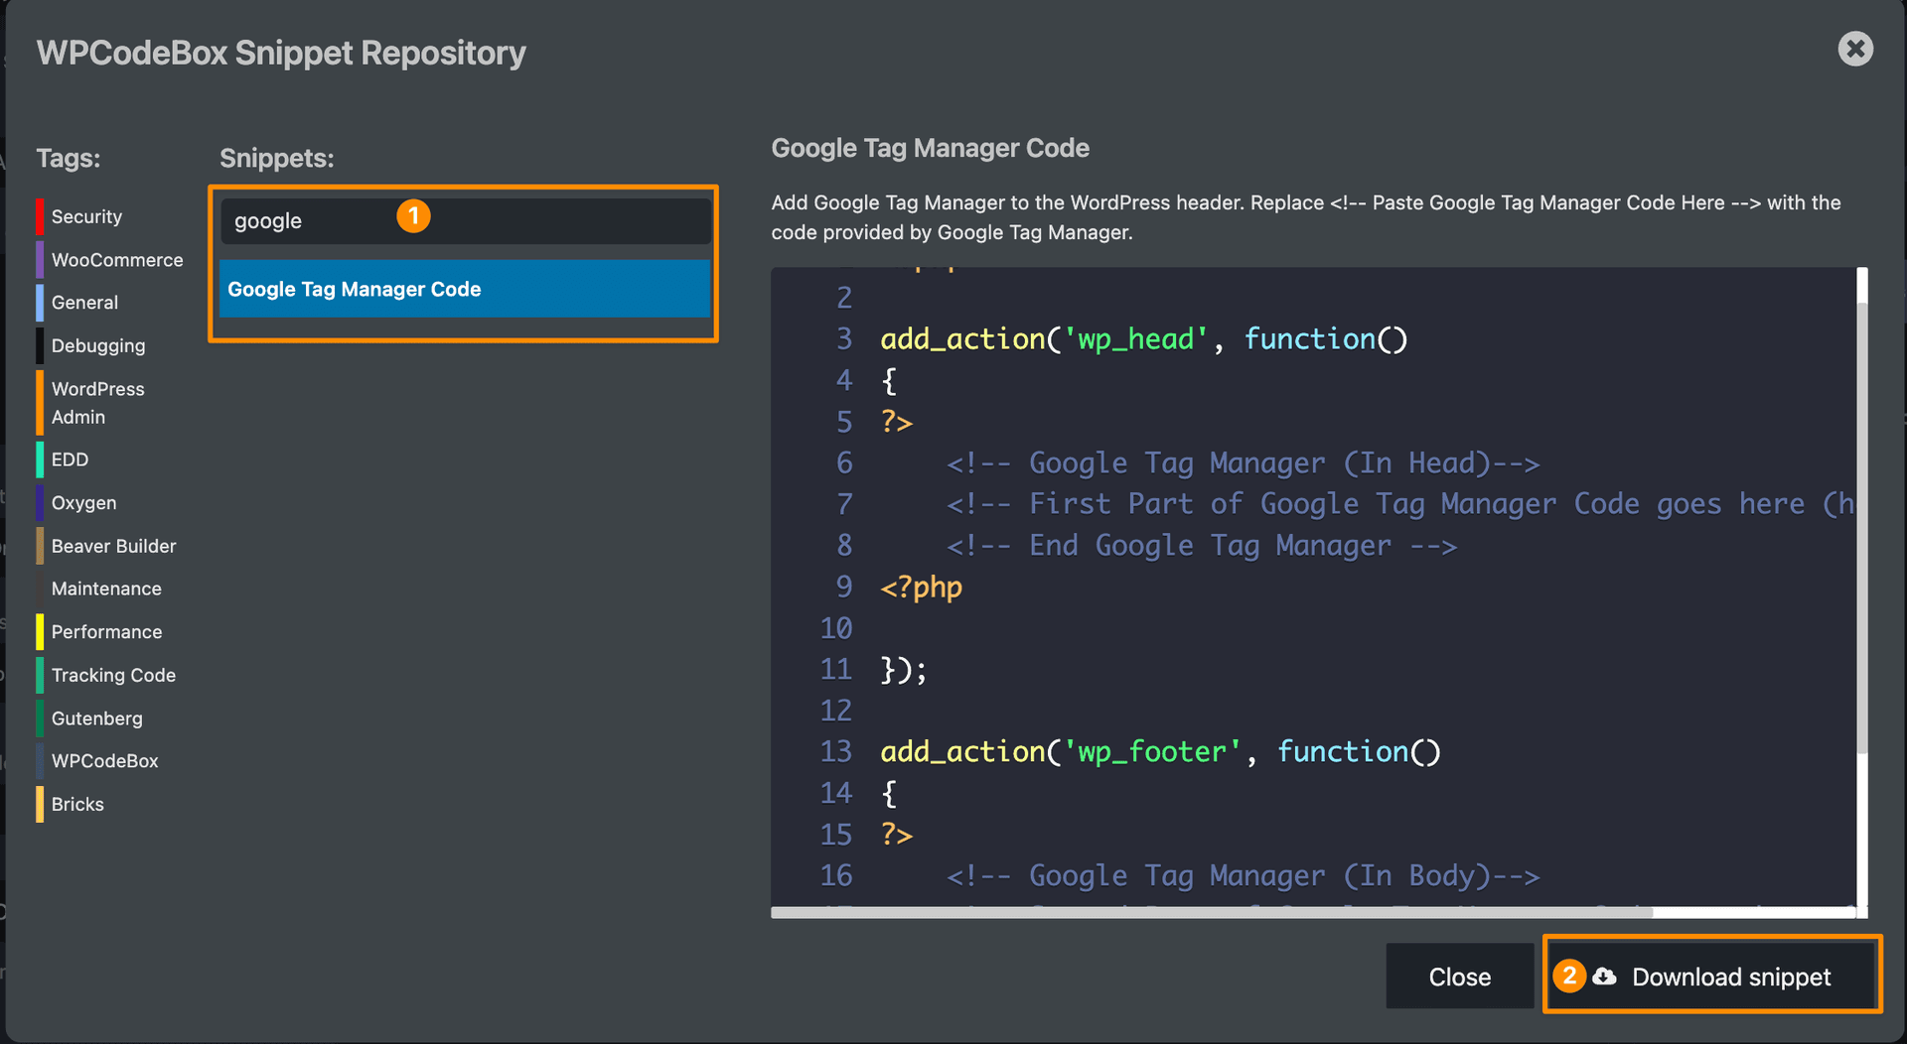Click the '<?php' tag on line 9
This screenshot has height=1044, width=1907.
coord(921,587)
